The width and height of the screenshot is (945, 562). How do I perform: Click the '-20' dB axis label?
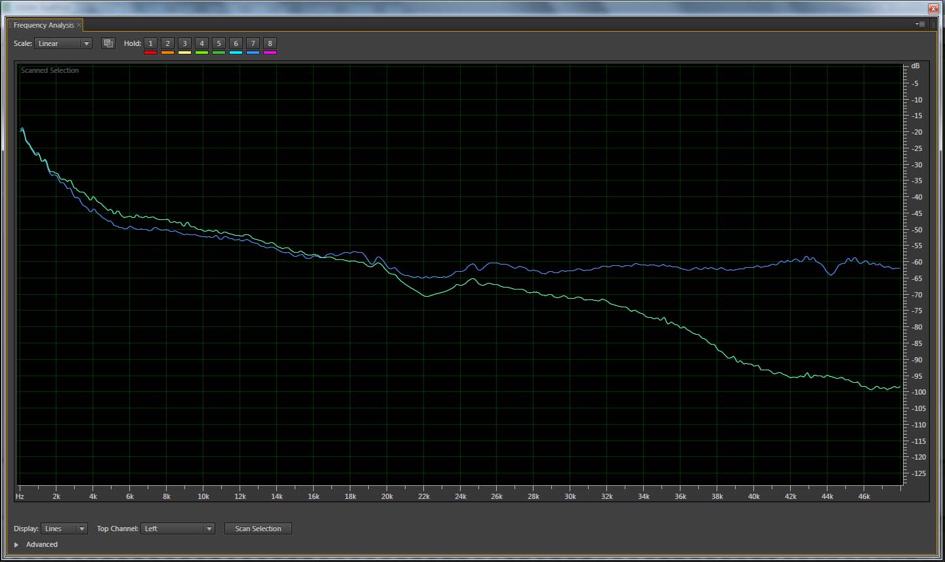click(x=917, y=132)
